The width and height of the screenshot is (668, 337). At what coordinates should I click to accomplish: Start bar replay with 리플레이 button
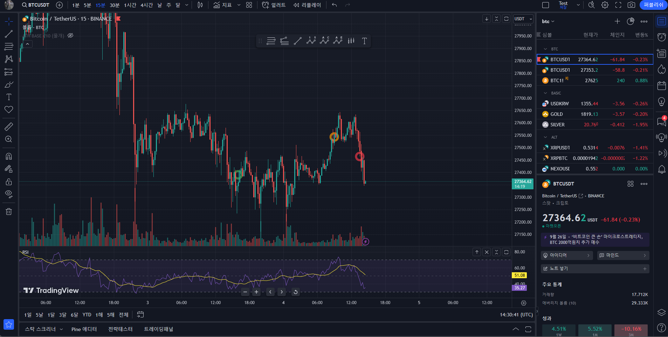pos(307,5)
